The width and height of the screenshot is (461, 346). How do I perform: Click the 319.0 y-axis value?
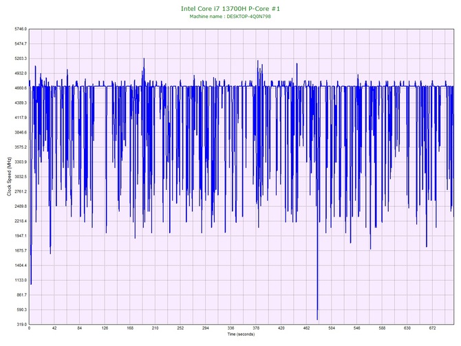point(21,325)
